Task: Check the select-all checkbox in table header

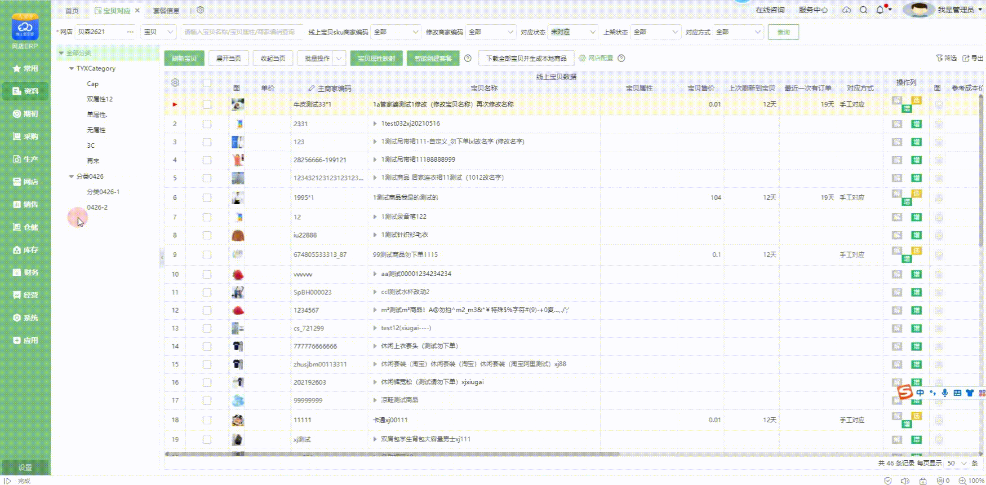Action: [207, 83]
